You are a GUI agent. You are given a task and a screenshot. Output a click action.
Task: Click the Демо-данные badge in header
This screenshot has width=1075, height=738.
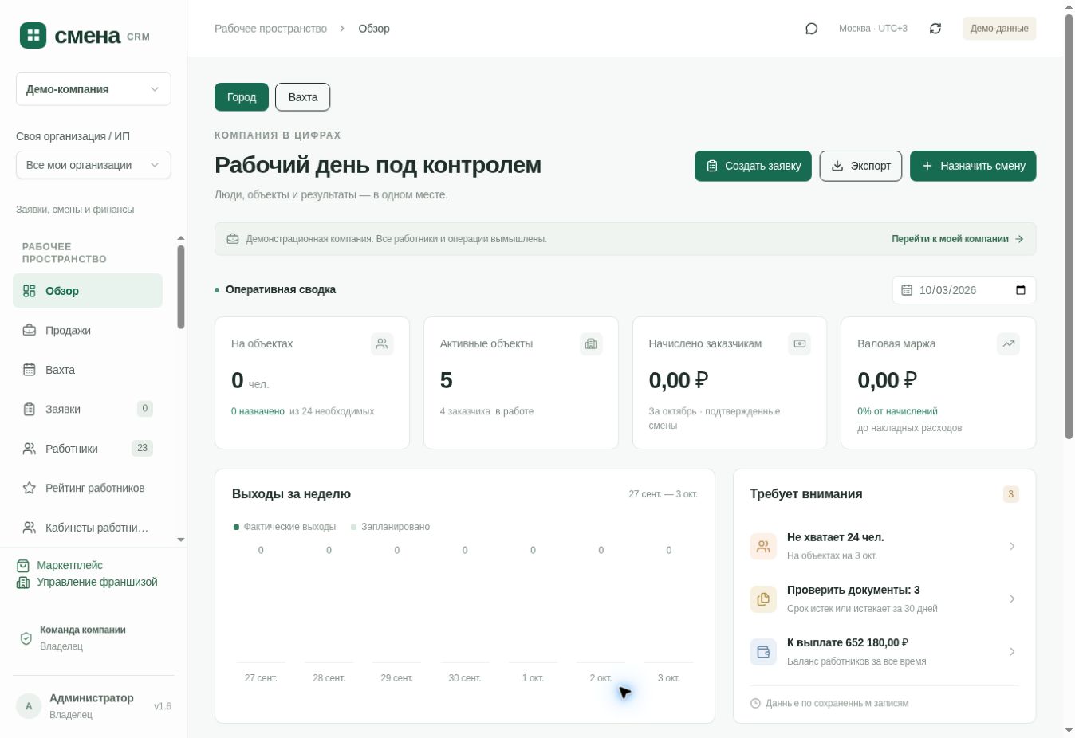pyautogui.click(x=999, y=29)
